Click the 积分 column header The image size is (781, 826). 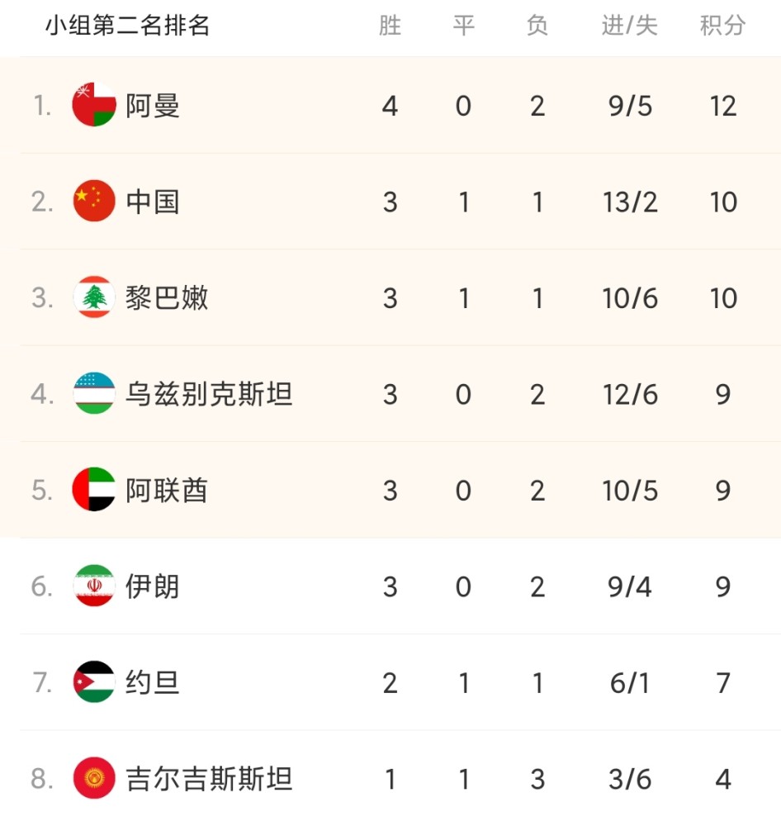point(722,26)
